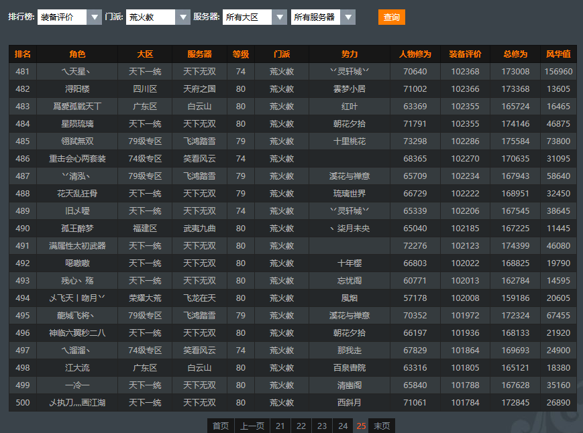Click the 风华值 column header
This screenshot has height=433, width=583.
[558, 54]
